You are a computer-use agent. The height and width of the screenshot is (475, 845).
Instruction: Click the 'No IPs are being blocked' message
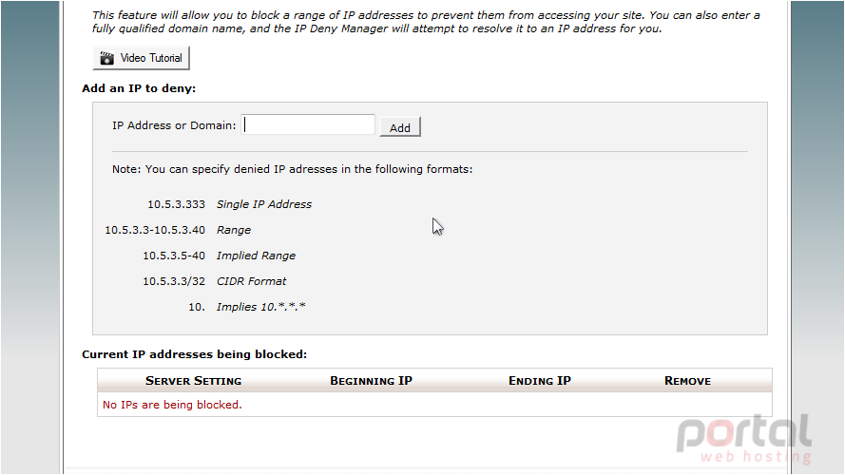[x=172, y=405]
